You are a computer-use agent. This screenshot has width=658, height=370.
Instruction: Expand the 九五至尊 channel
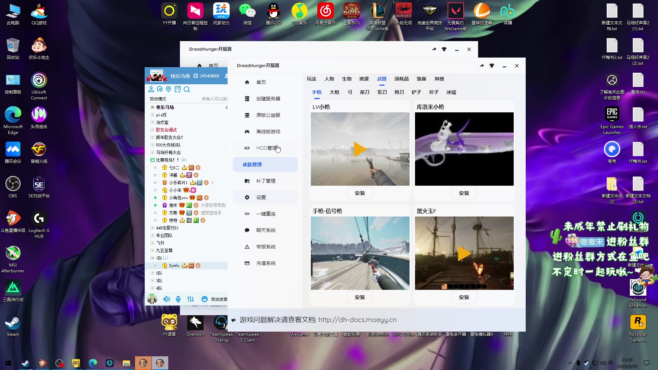pos(153,250)
